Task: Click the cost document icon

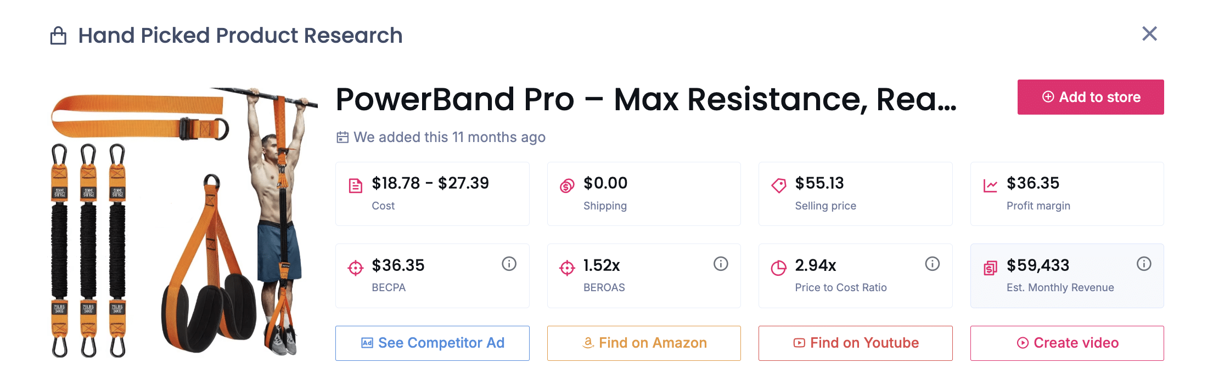Action: pos(355,185)
